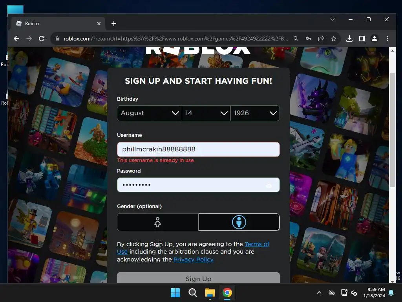402x302 pixels.
Task: Click the Sign Up button
Action: (x=198, y=278)
